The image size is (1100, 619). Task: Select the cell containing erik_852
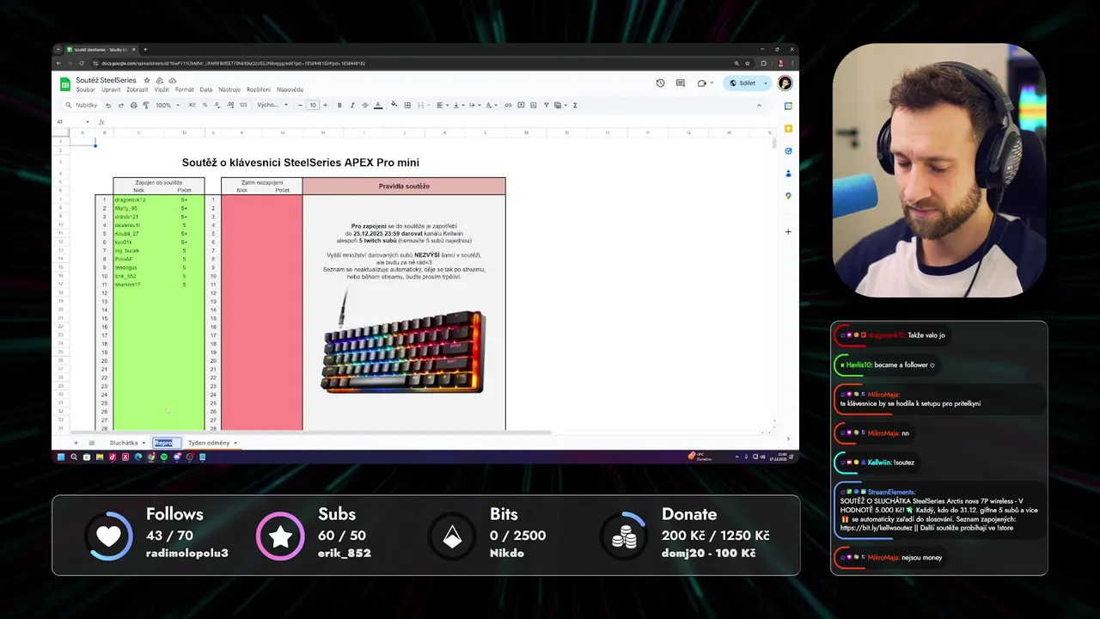pos(139,276)
